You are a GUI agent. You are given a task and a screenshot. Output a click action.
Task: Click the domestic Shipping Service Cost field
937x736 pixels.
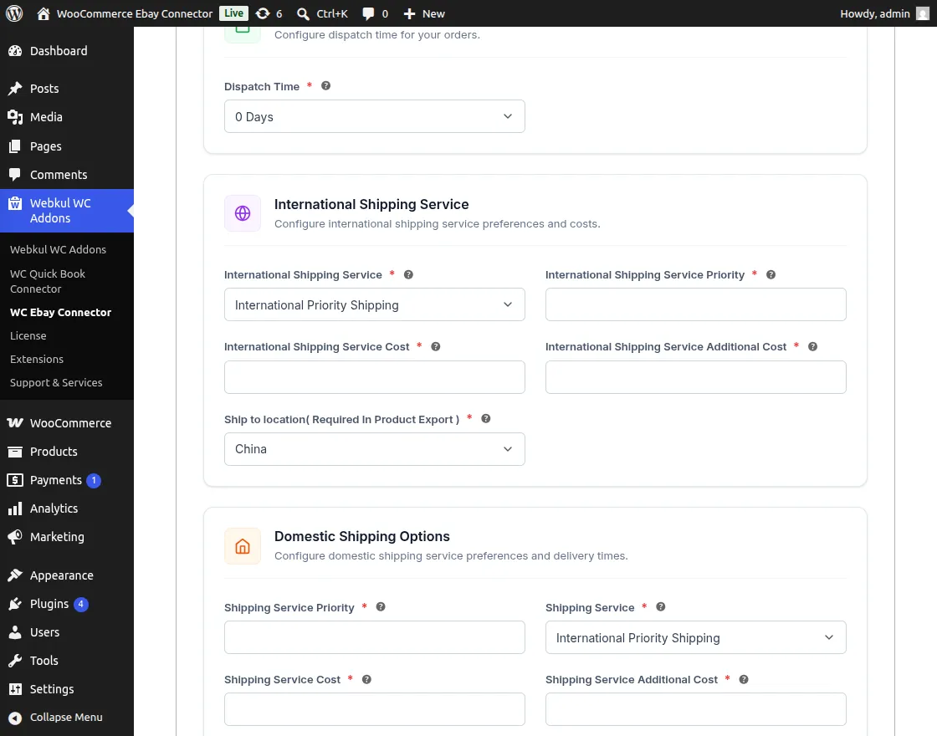375,709
